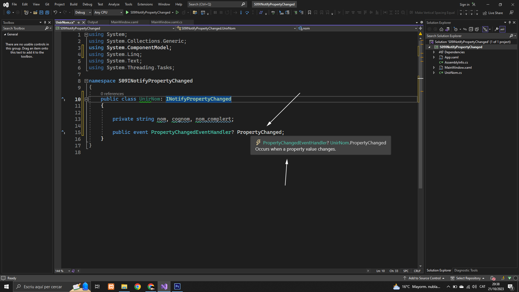Viewport: 519px width, 292px height.
Task: Start debugging with green play button
Action: tap(127, 12)
